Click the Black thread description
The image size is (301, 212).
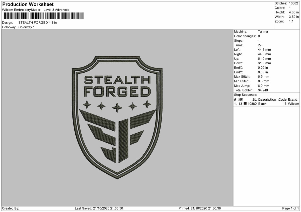click(262, 103)
